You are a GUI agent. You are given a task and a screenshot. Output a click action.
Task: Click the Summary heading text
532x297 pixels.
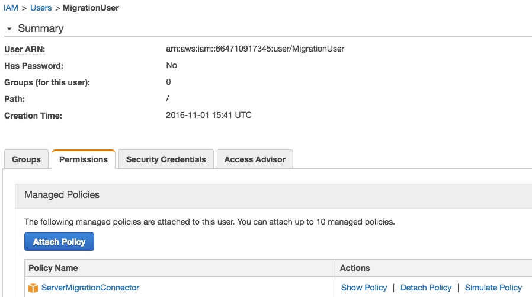(40, 28)
